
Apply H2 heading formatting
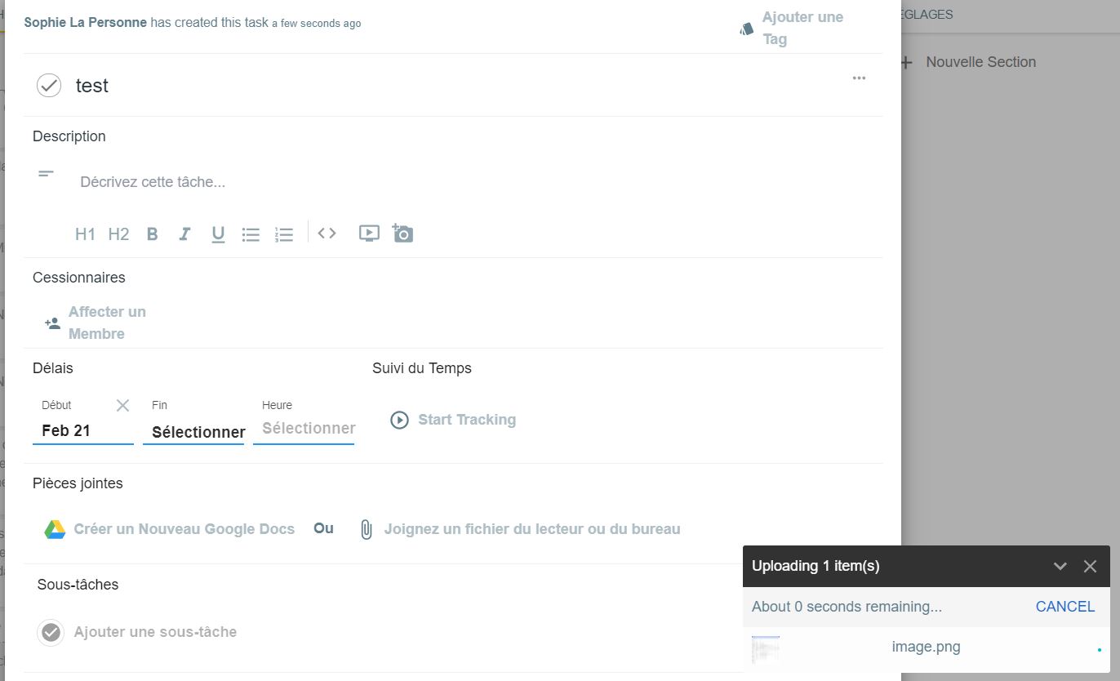point(118,234)
